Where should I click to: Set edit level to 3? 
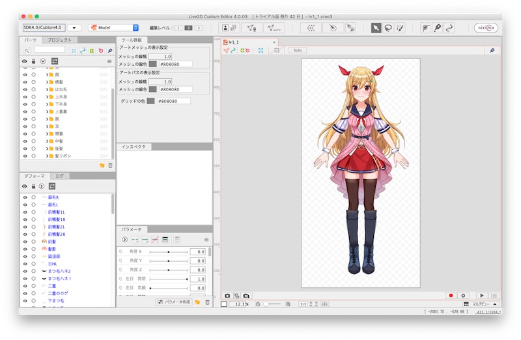tap(199, 28)
